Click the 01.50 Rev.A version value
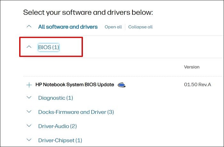Screen dimensions: 224x147 [197, 85]
